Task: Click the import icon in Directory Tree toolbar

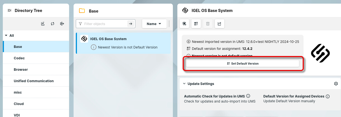Action: (43, 24)
